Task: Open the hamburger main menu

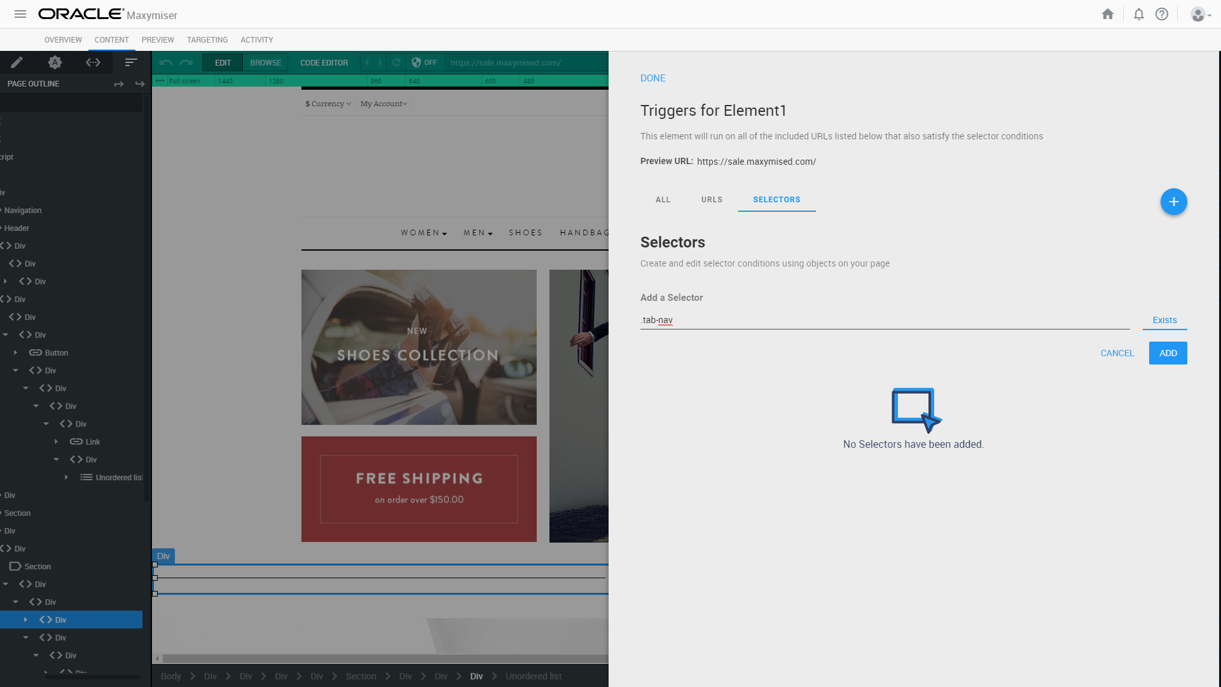Action: [x=20, y=14]
